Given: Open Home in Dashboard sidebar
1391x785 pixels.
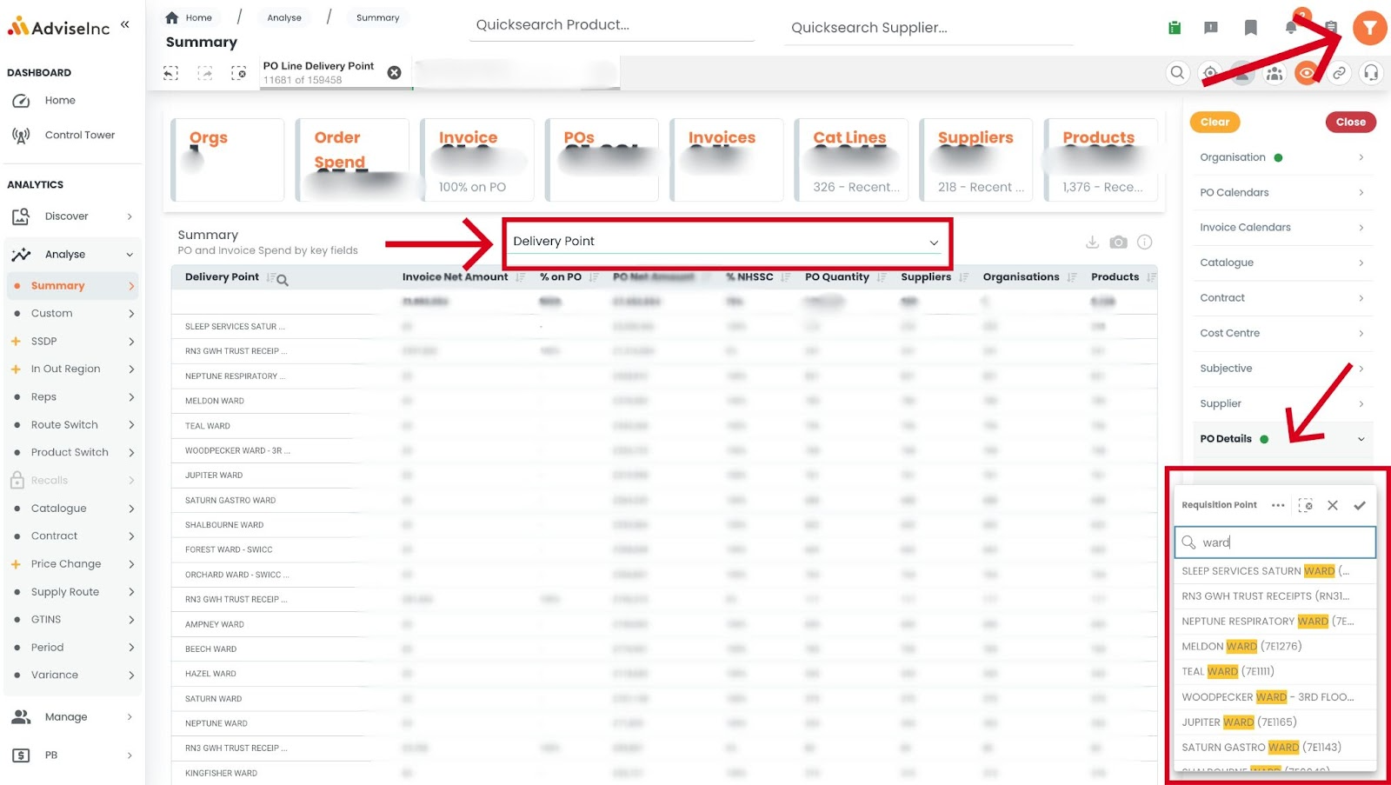Looking at the screenshot, I should [60, 100].
